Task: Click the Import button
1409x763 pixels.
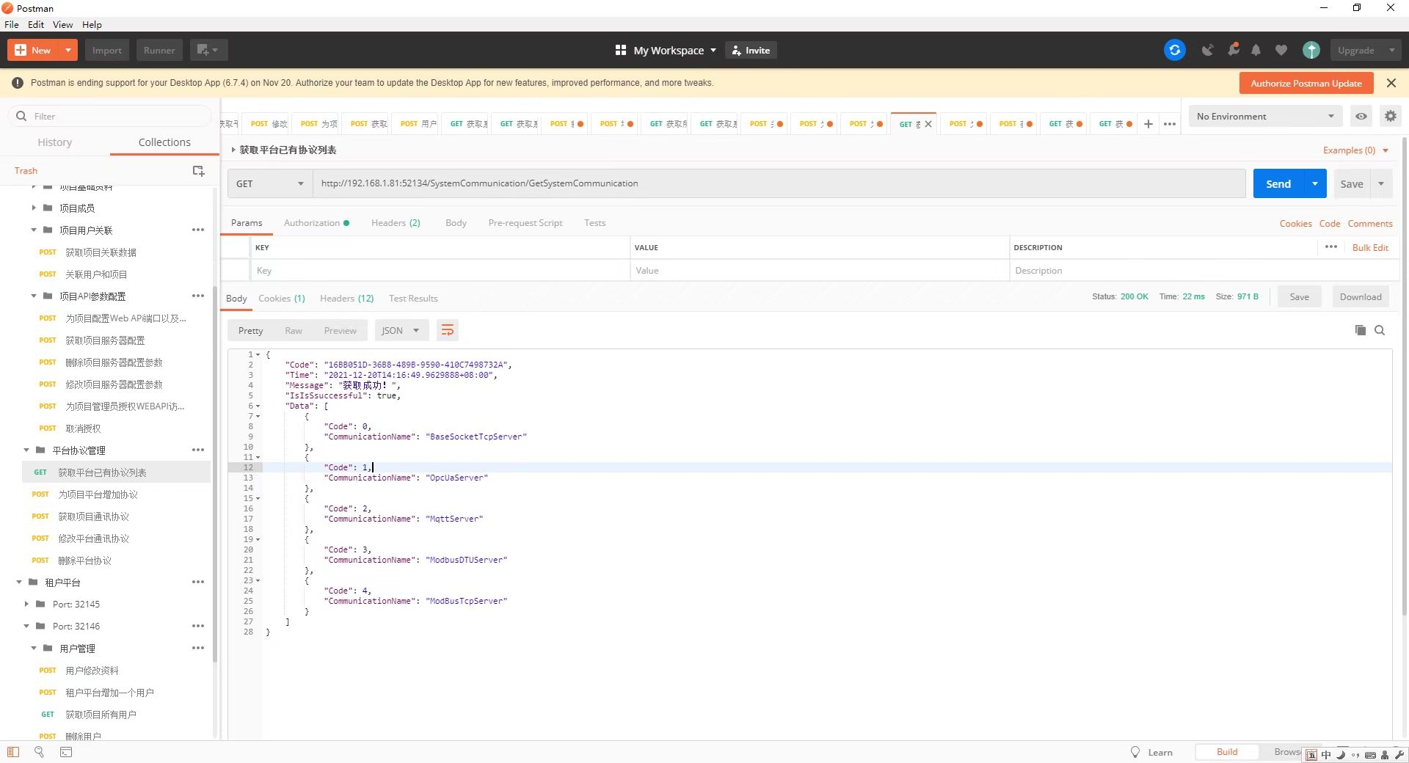Action: click(x=107, y=50)
